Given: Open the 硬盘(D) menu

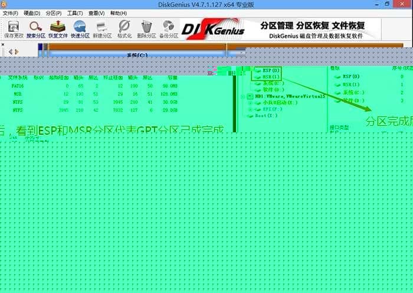Looking at the screenshot, I should point(32,13).
